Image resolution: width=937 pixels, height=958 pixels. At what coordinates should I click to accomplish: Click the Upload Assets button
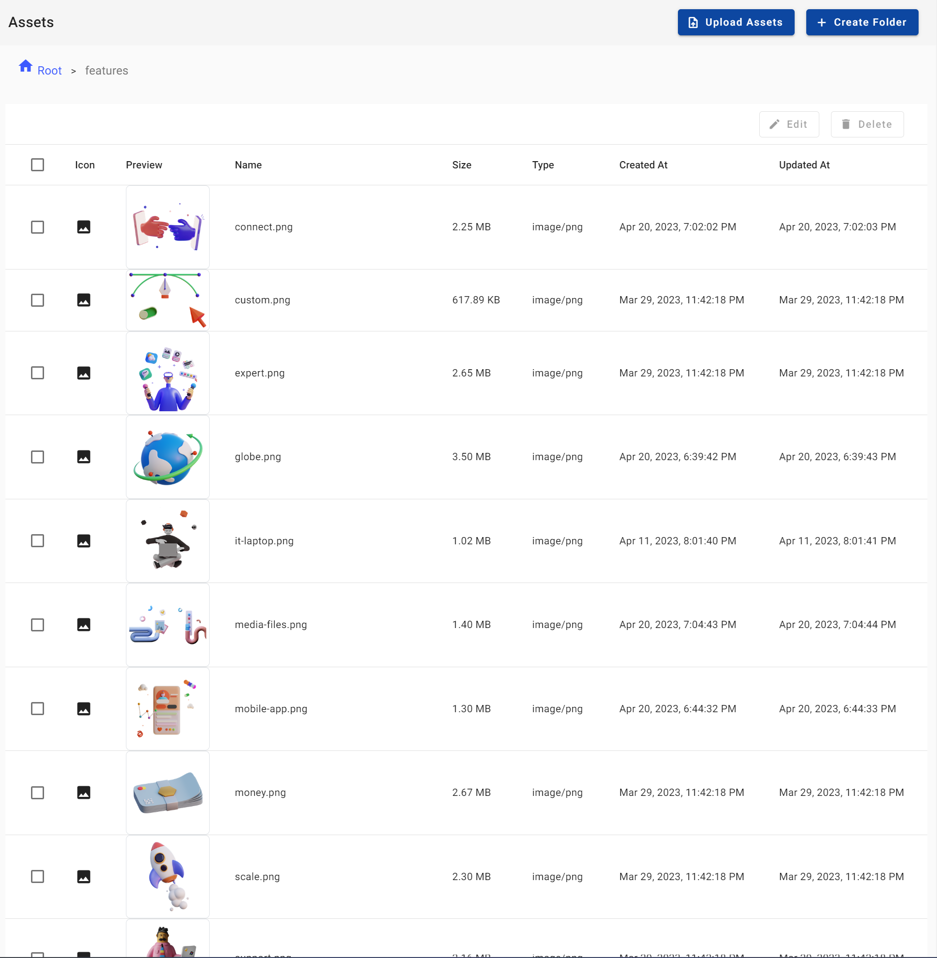736,22
